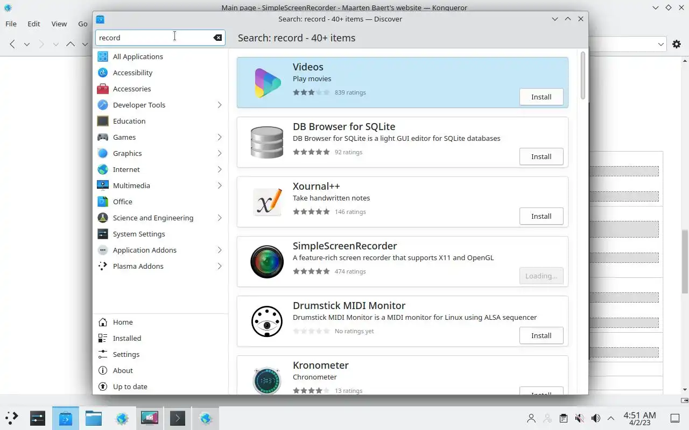Go to the Home page in Discover
The width and height of the screenshot is (689, 430).
tap(160, 322)
